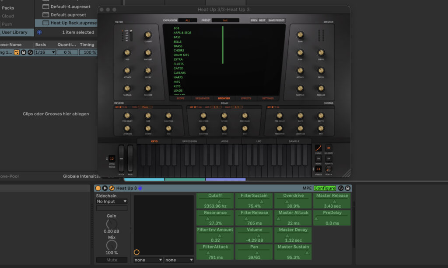Click the Curve icon in Heat Up plugin
448x268 pixels.
coord(318,148)
